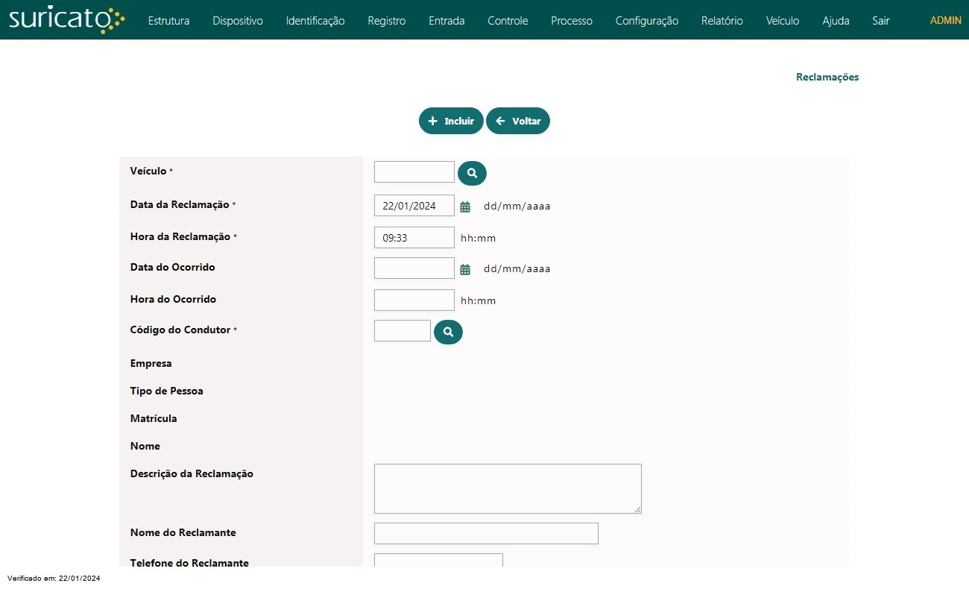969x589 pixels.
Task: Open the Data do Ocorrido calendar picker
Action: 465,269
